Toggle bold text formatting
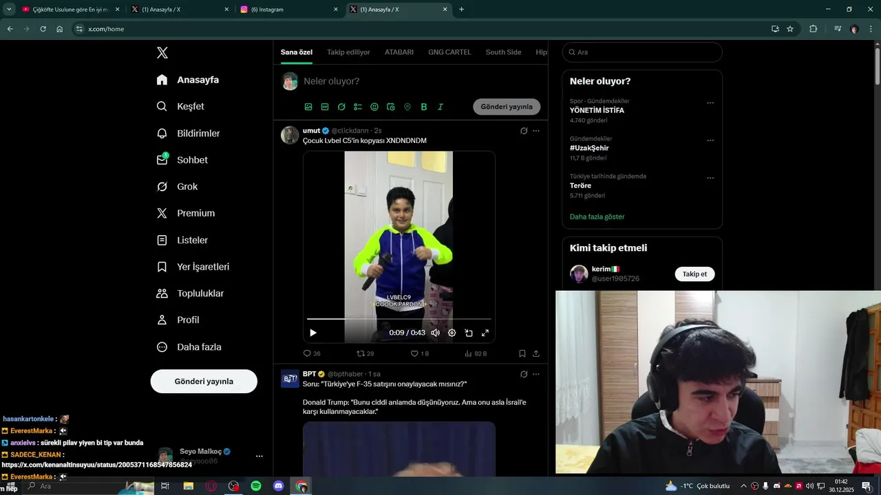Image resolution: width=881 pixels, height=495 pixels. click(424, 107)
